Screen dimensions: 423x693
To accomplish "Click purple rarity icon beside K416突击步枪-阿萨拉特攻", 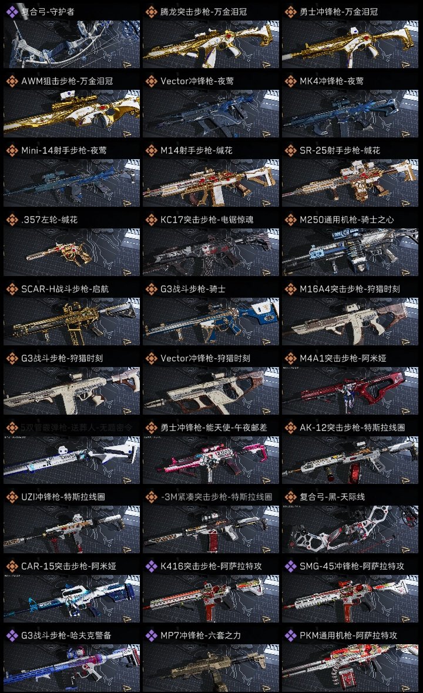I will click(x=151, y=566).
